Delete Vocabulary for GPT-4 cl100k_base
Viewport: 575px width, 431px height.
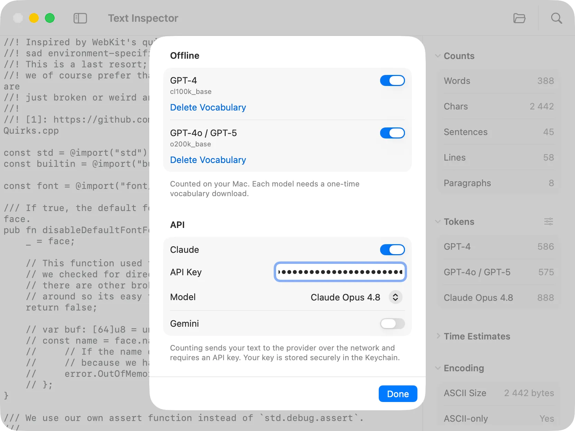[x=208, y=107]
